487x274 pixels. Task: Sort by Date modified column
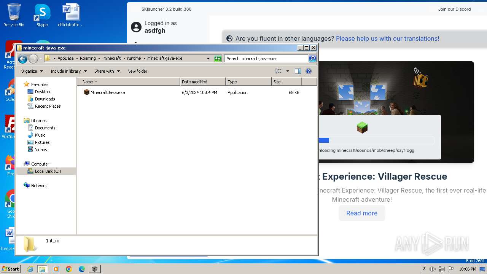click(x=203, y=82)
